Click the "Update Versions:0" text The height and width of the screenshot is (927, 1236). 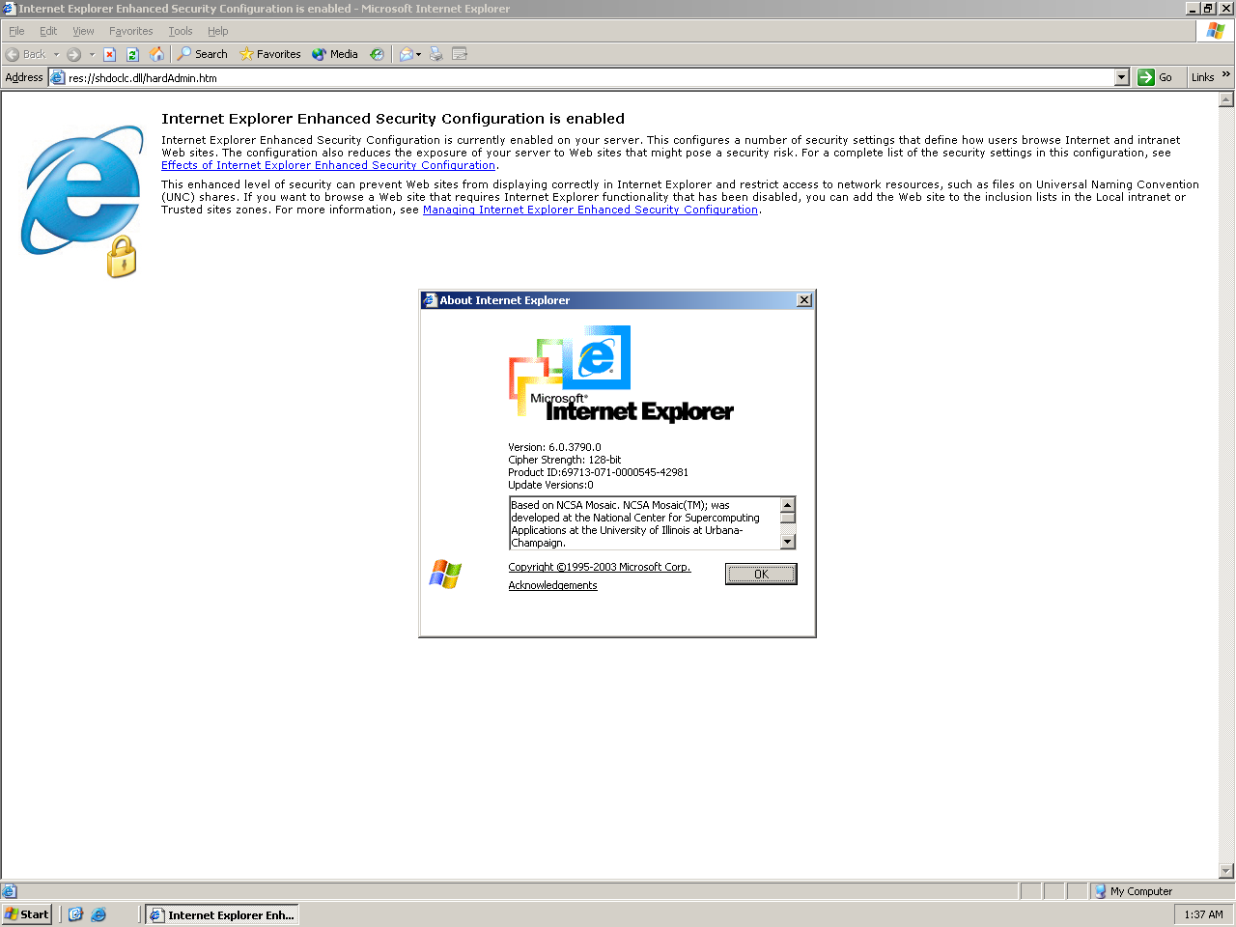tap(551, 485)
